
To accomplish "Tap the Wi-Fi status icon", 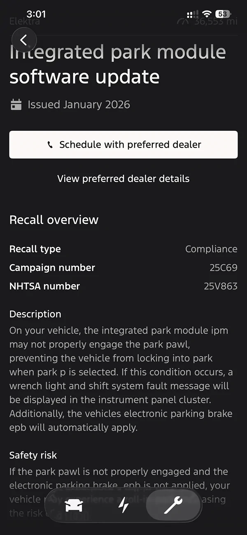I will tap(207, 14).
